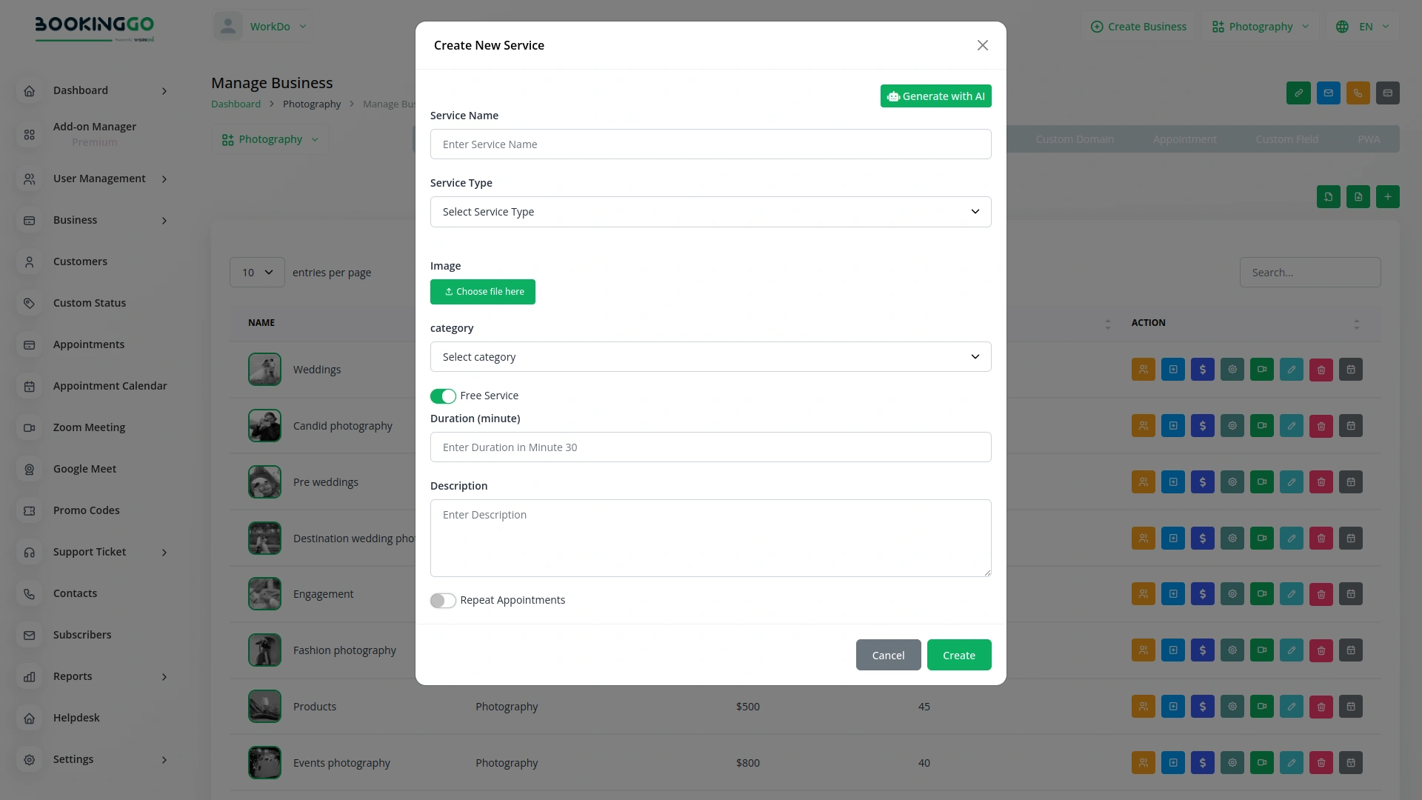This screenshot has height=800, width=1422.
Task: Open the gear settings icon on Pre weddings row
Action: pyautogui.click(x=1232, y=481)
